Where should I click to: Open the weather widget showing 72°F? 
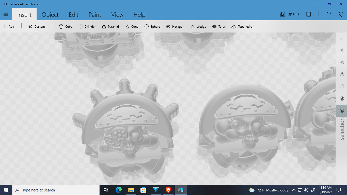pyautogui.click(x=269, y=190)
